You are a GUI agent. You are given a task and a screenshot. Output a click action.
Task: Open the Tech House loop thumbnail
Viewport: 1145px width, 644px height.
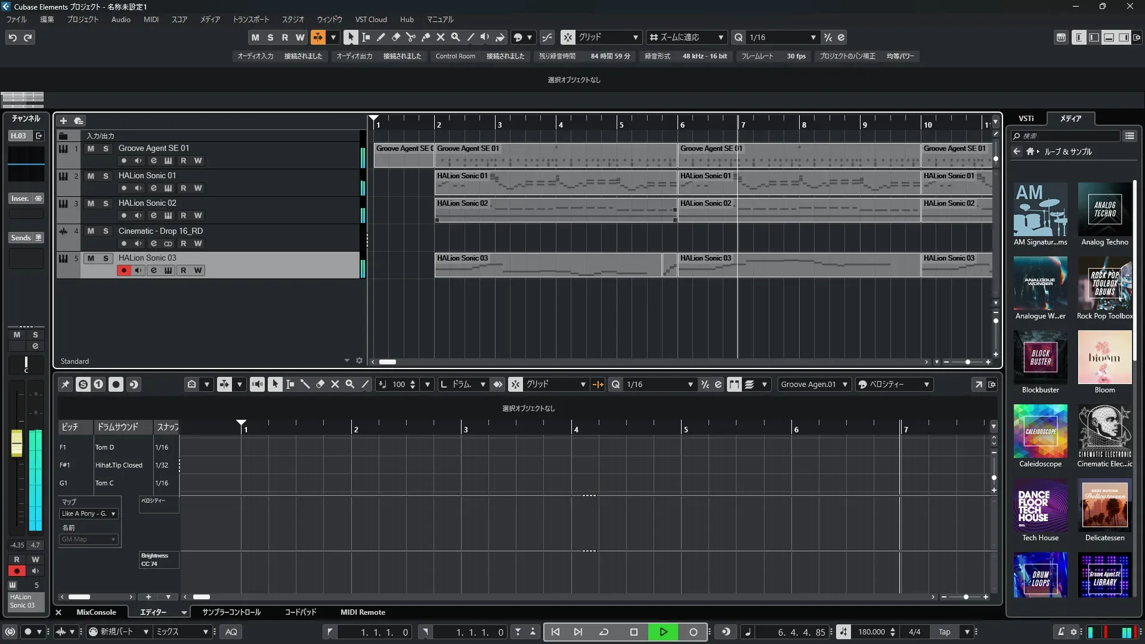[1040, 506]
